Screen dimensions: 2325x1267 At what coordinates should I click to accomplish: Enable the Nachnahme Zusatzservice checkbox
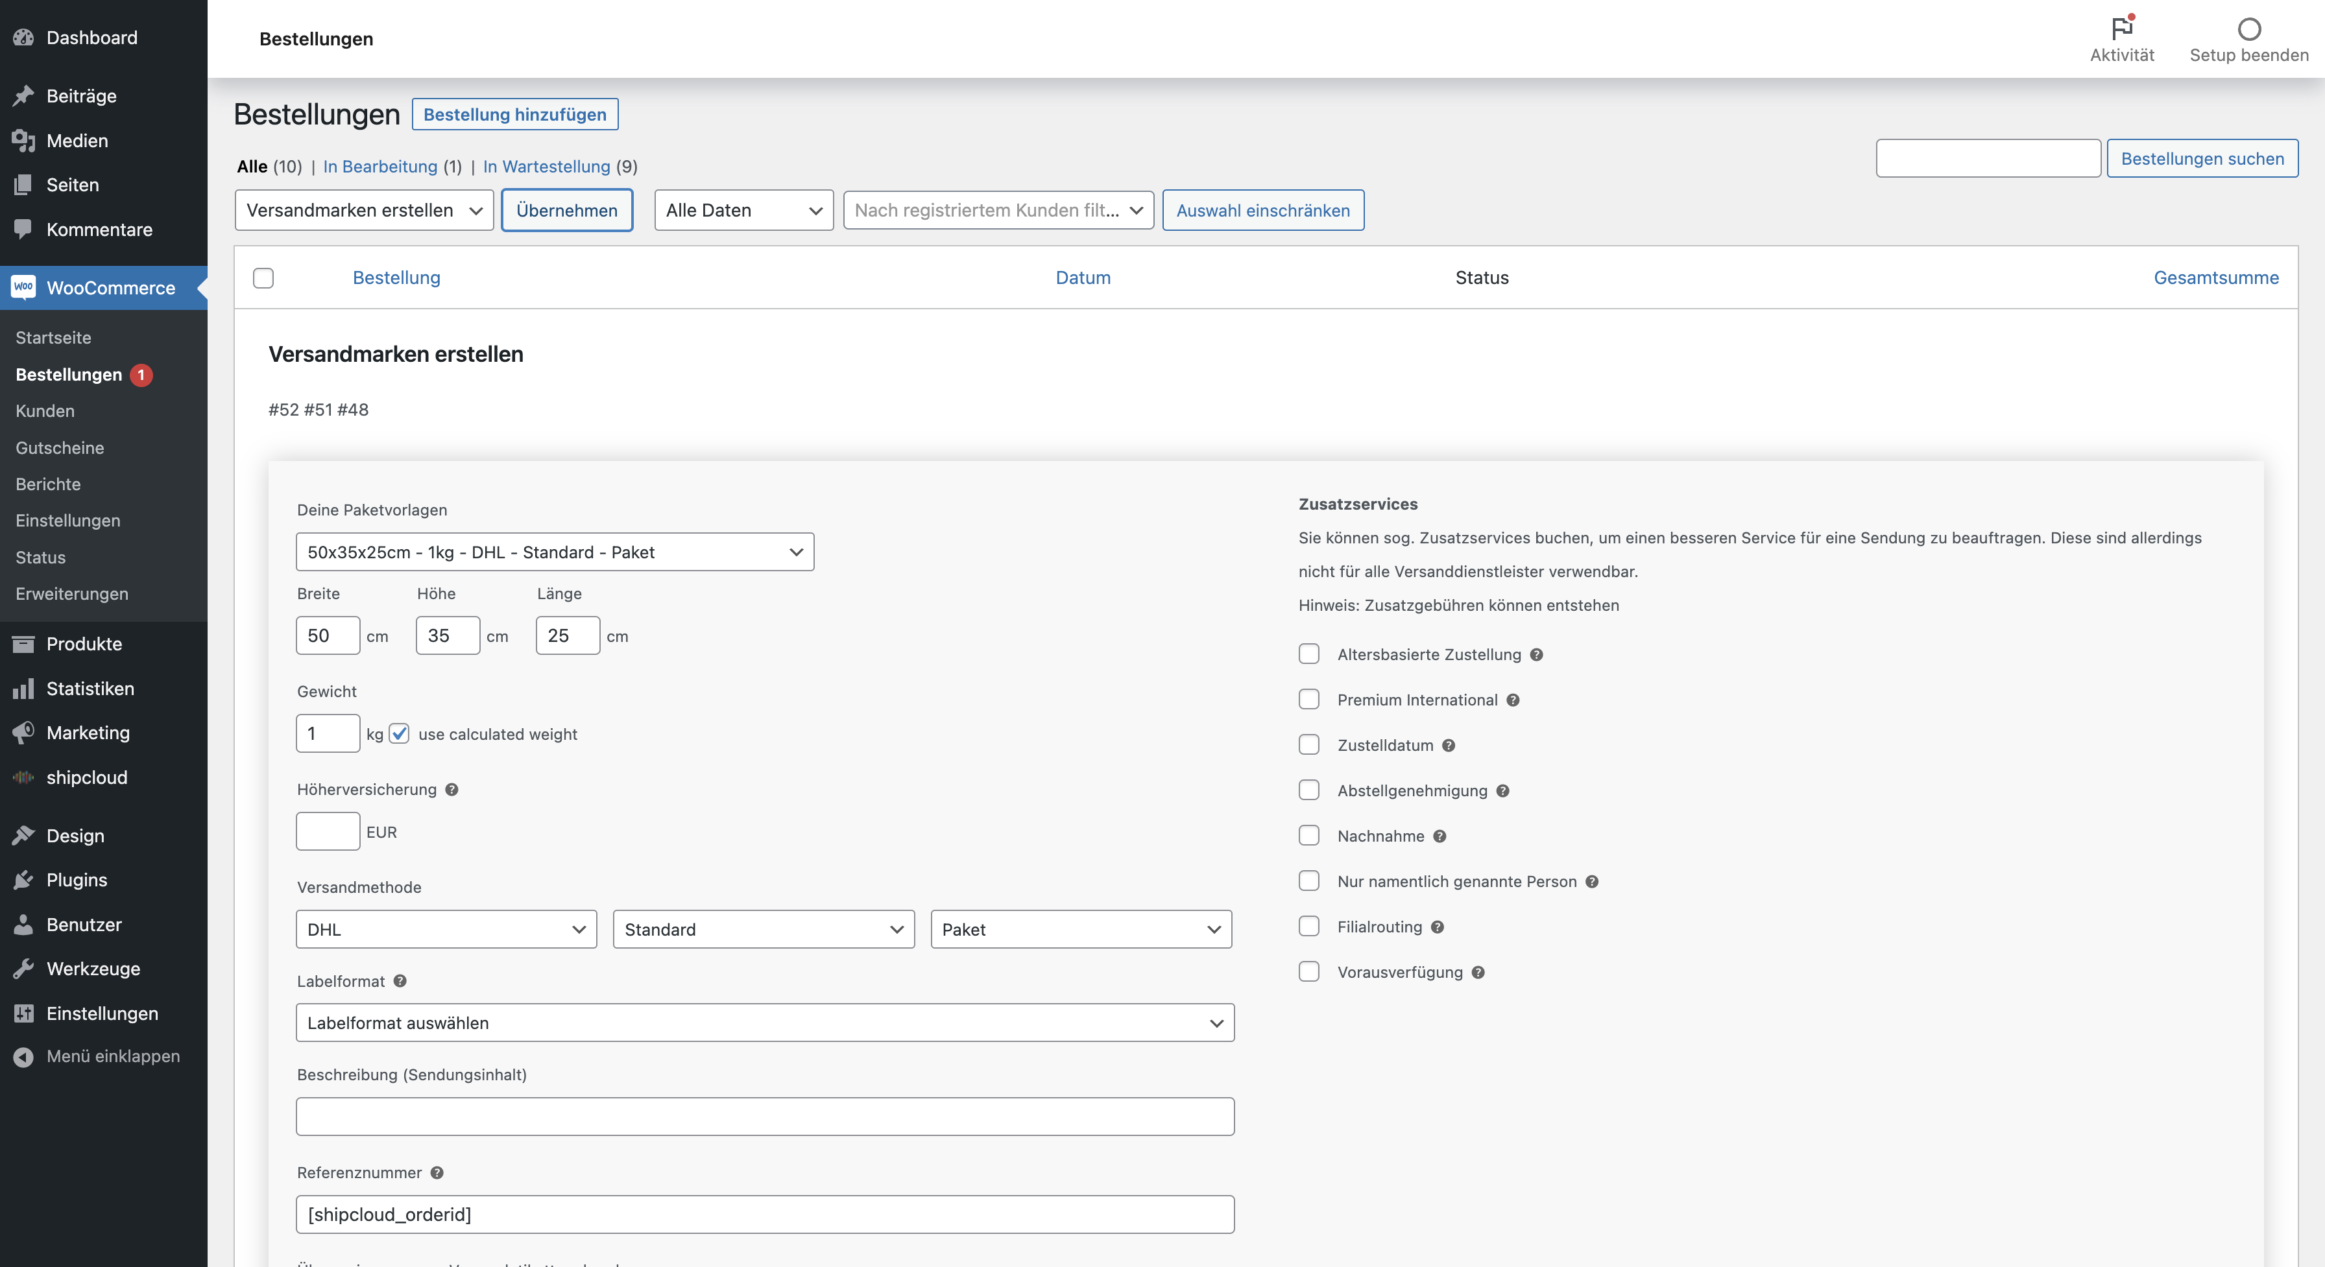[x=1309, y=835]
